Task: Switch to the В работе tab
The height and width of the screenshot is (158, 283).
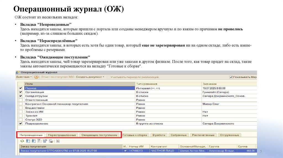Action: coord(159,135)
